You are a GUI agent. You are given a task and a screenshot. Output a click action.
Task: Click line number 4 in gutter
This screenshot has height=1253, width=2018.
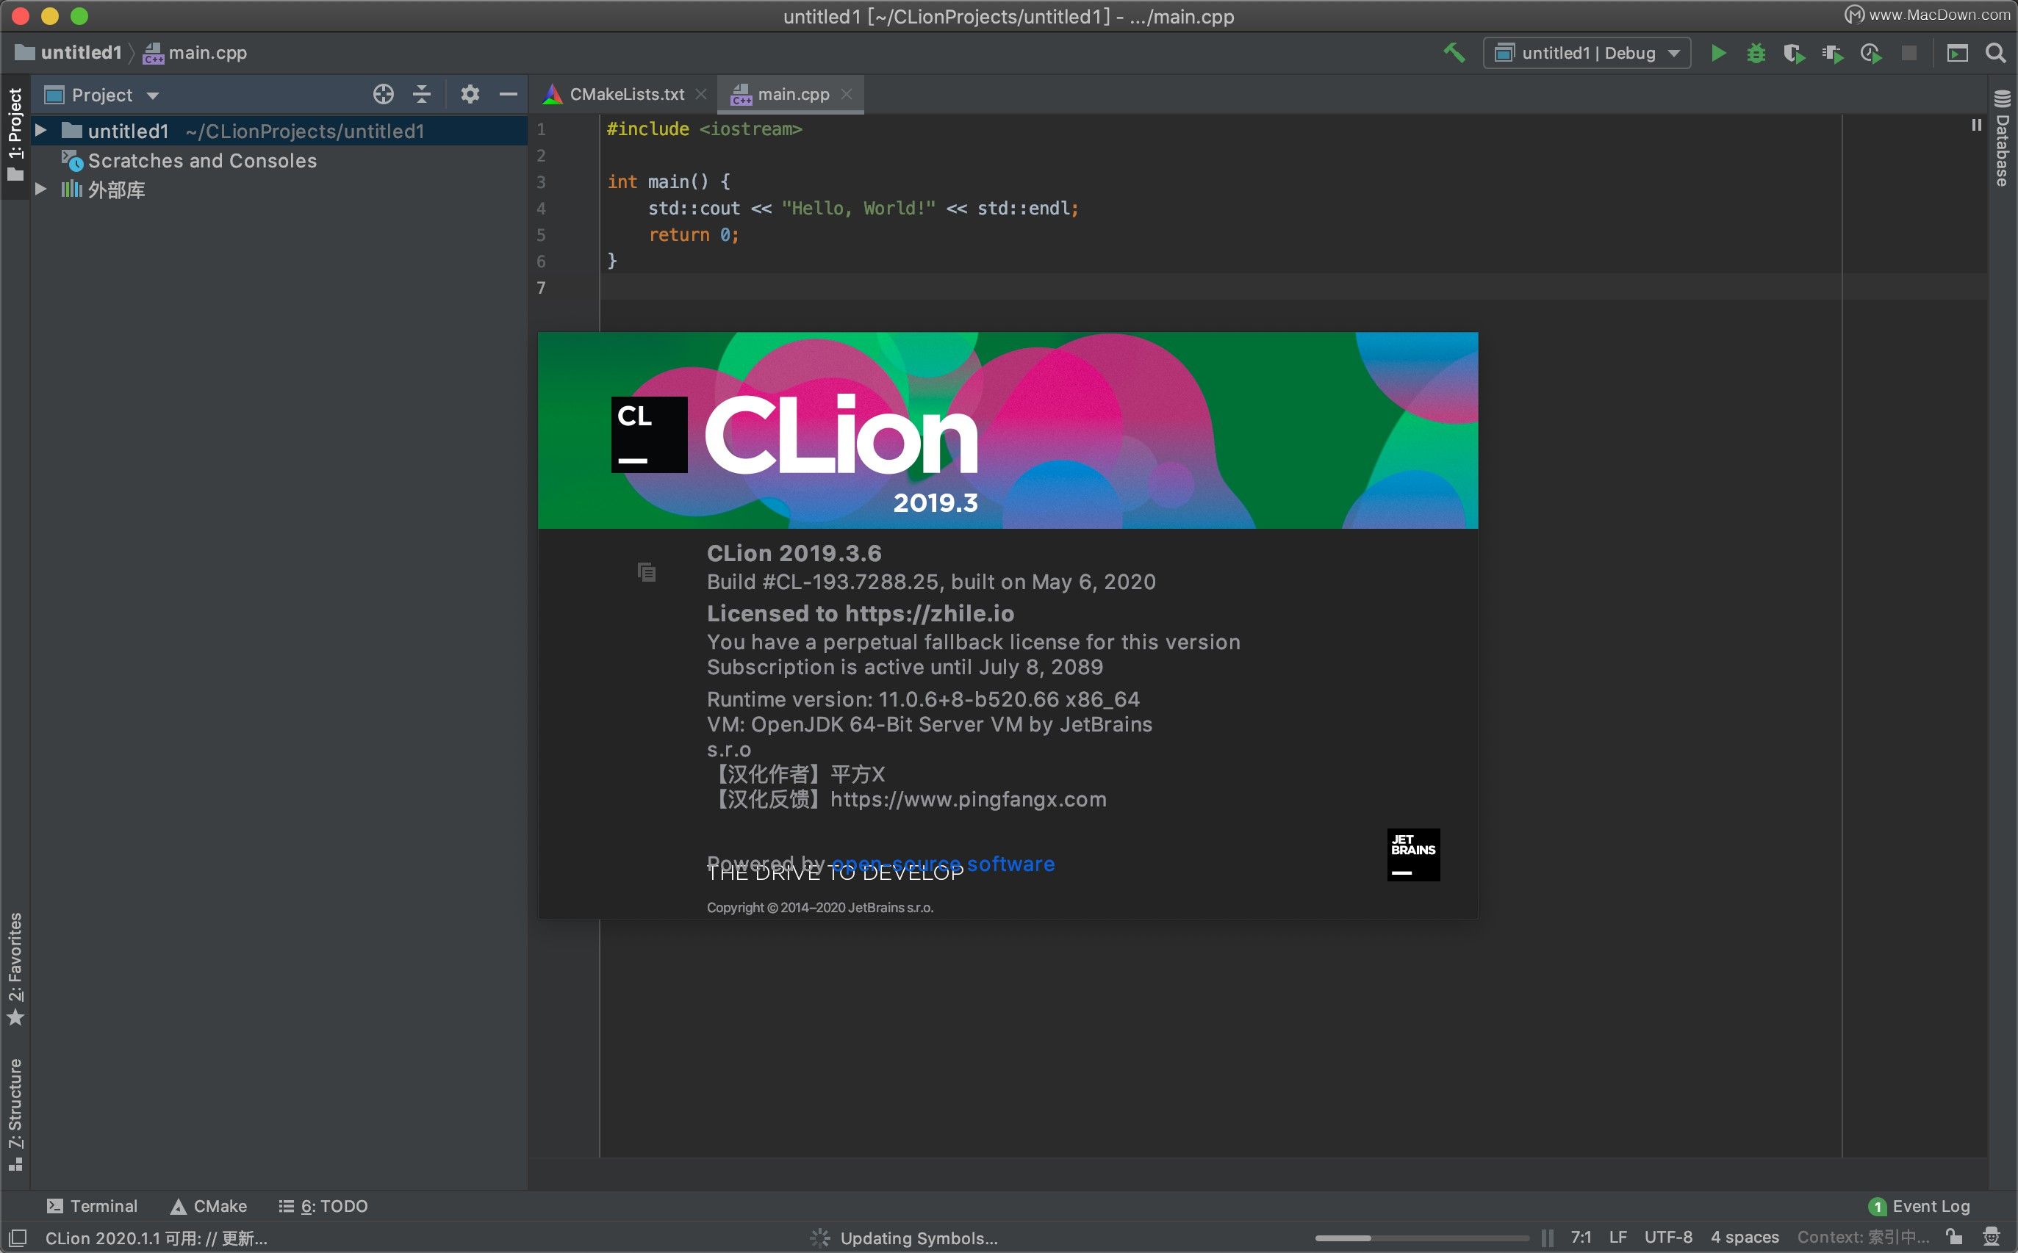(542, 208)
